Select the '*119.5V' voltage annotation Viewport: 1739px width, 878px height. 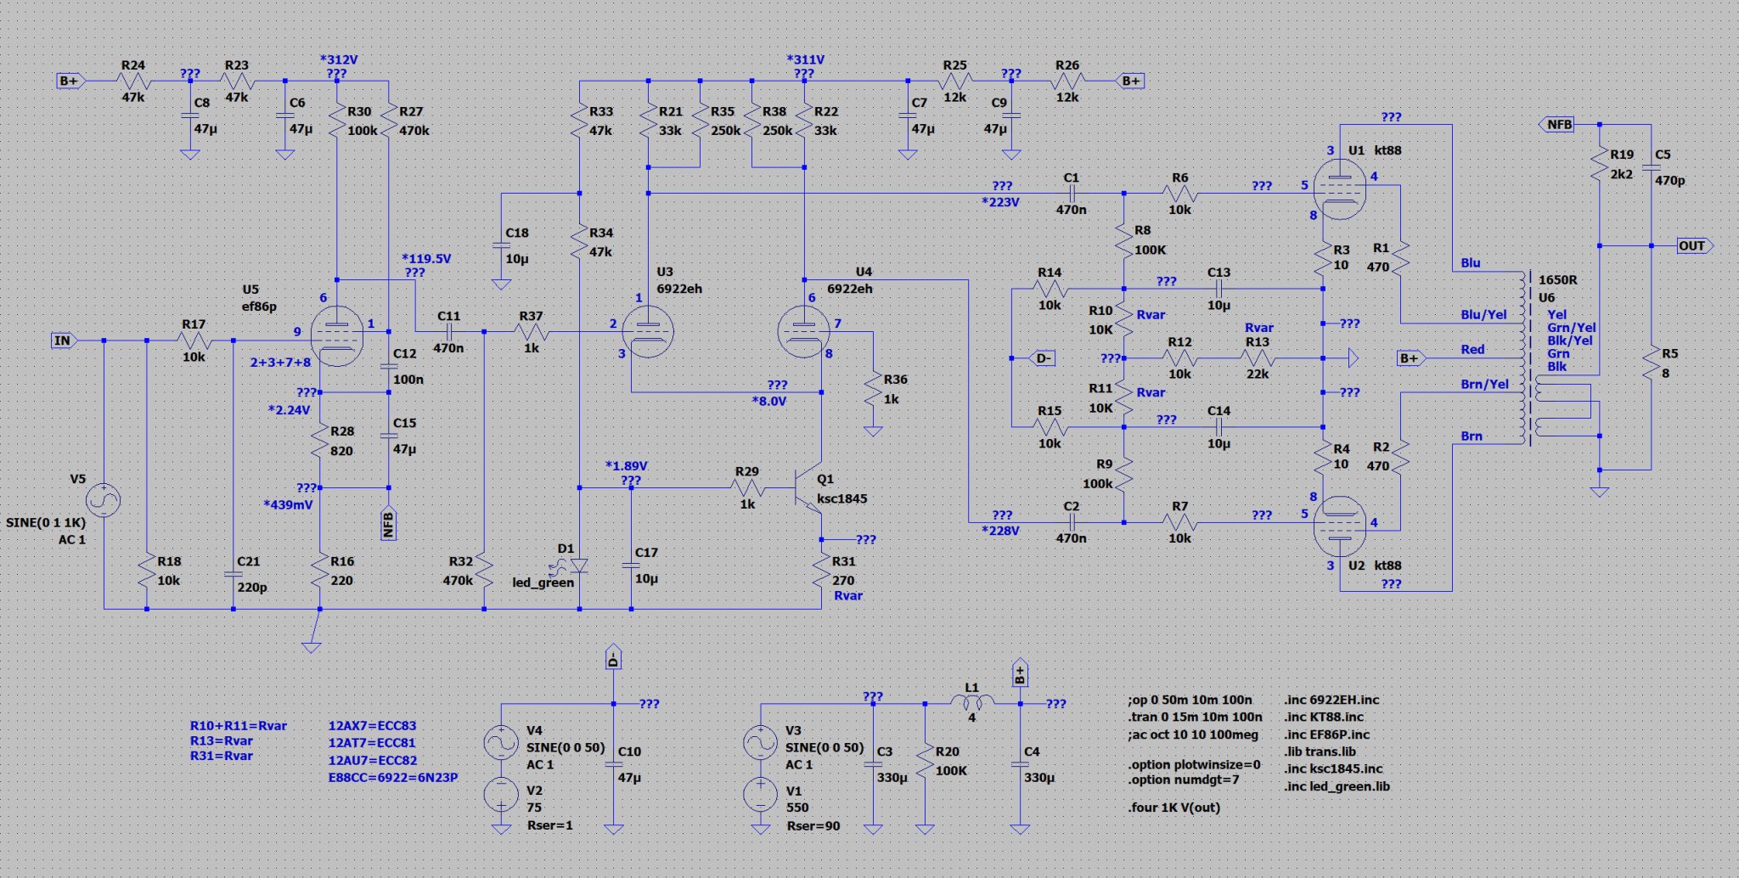pyautogui.click(x=426, y=258)
